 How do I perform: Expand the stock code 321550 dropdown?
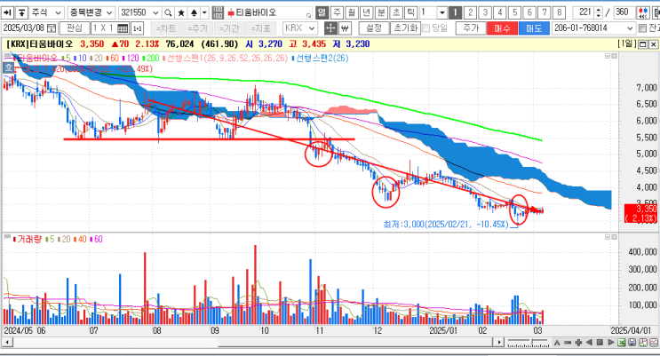pyautogui.click(x=155, y=13)
